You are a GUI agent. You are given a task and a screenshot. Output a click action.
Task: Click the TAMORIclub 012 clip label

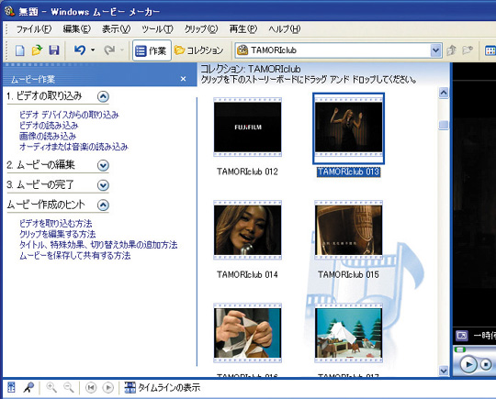tap(247, 172)
